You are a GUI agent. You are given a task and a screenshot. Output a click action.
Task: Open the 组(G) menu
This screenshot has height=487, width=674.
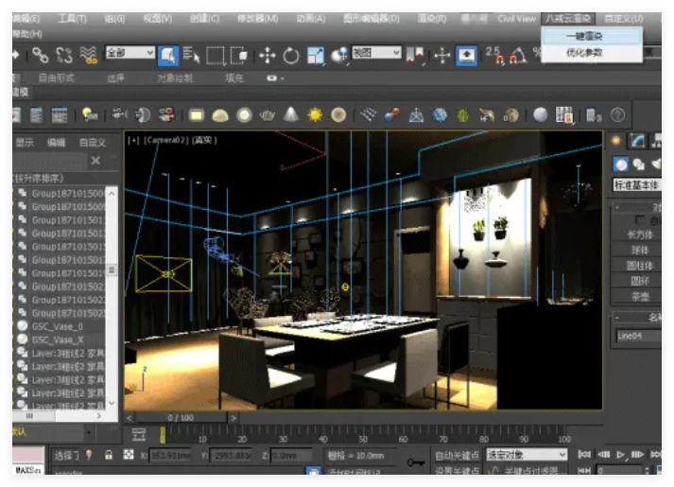tap(114, 19)
